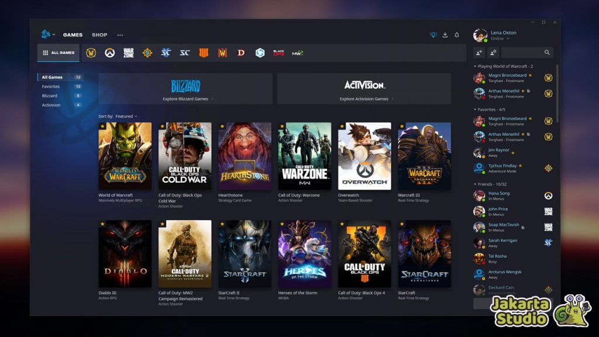Open the Battle.net logo menu
This screenshot has width=599, height=337.
[47, 35]
